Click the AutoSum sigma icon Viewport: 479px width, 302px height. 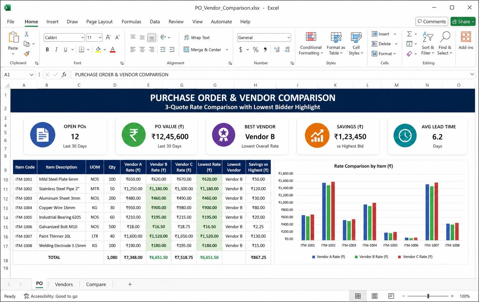(410, 34)
